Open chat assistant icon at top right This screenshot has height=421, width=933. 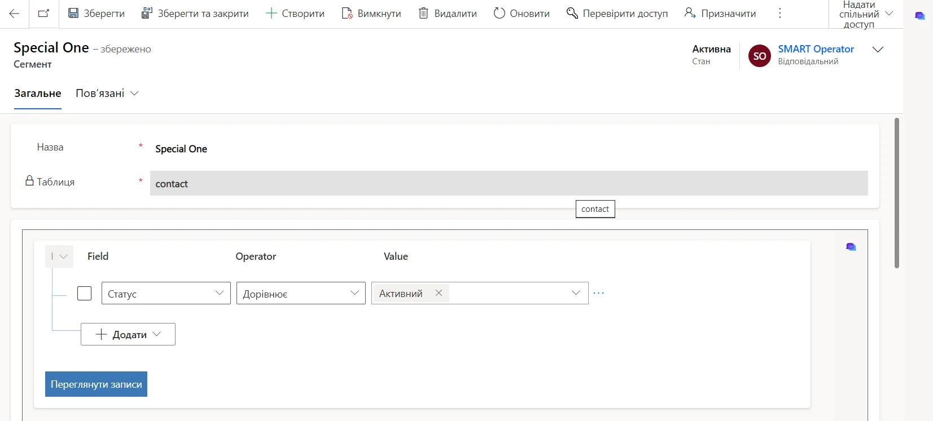tap(919, 16)
